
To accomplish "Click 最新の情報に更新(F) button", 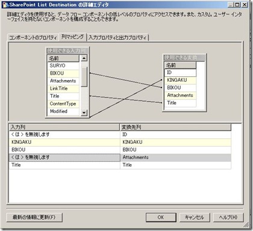I will click(34, 217).
